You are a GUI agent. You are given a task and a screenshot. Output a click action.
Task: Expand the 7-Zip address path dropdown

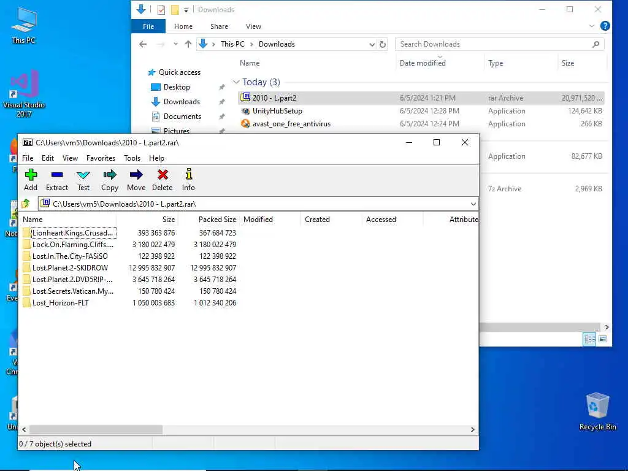(473, 204)
